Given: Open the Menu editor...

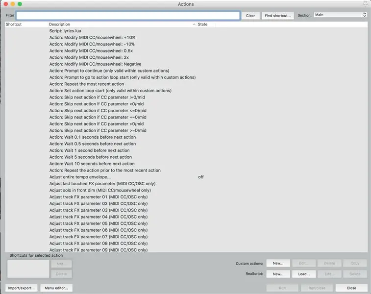Looking at the screenshot, I should pyautogui.click(x=56, y=288).
